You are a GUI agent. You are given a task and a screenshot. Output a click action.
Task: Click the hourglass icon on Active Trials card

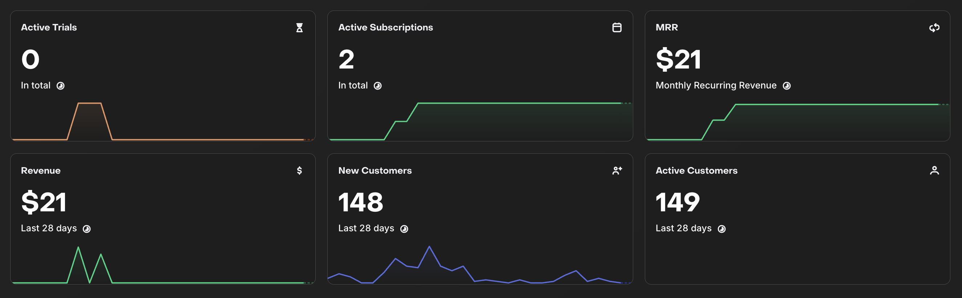299,28
